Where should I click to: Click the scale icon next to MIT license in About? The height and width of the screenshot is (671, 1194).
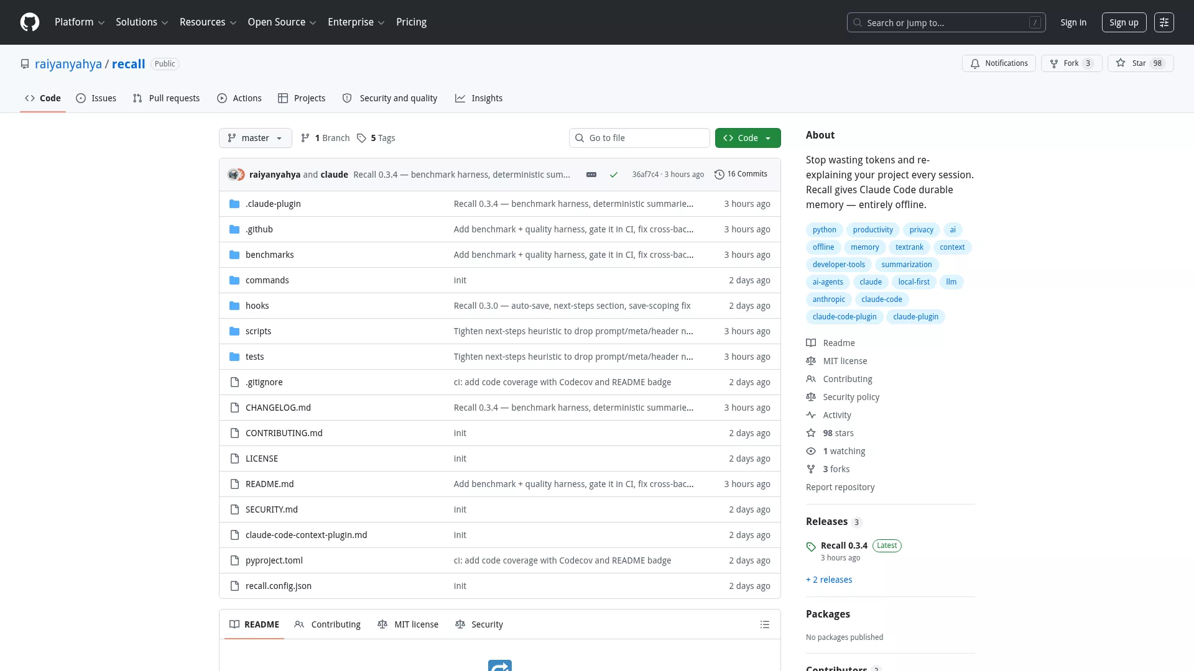(811, 361)
